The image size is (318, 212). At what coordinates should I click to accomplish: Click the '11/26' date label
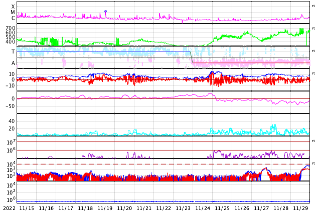[x=242, y=208]
